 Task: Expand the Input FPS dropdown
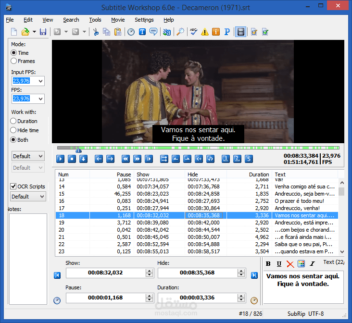pyautogui.click(x=40, y=81)
